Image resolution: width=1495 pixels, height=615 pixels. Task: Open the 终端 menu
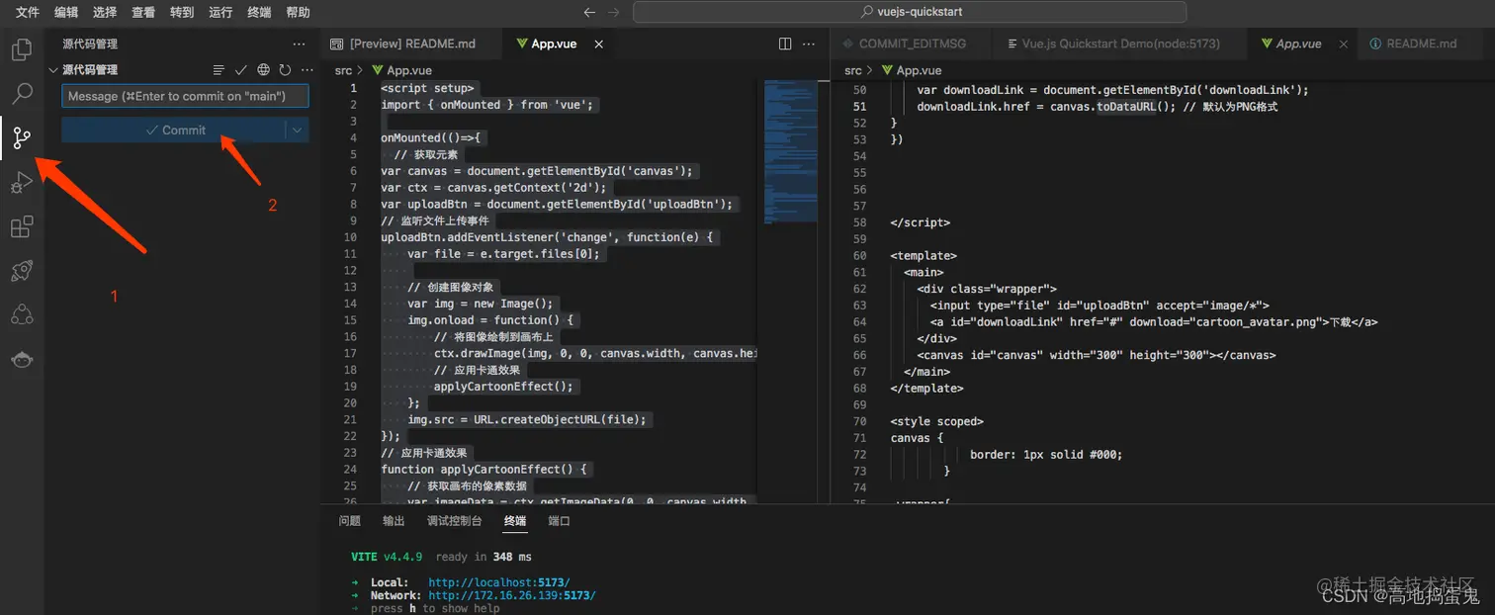(x=259, y=12)
